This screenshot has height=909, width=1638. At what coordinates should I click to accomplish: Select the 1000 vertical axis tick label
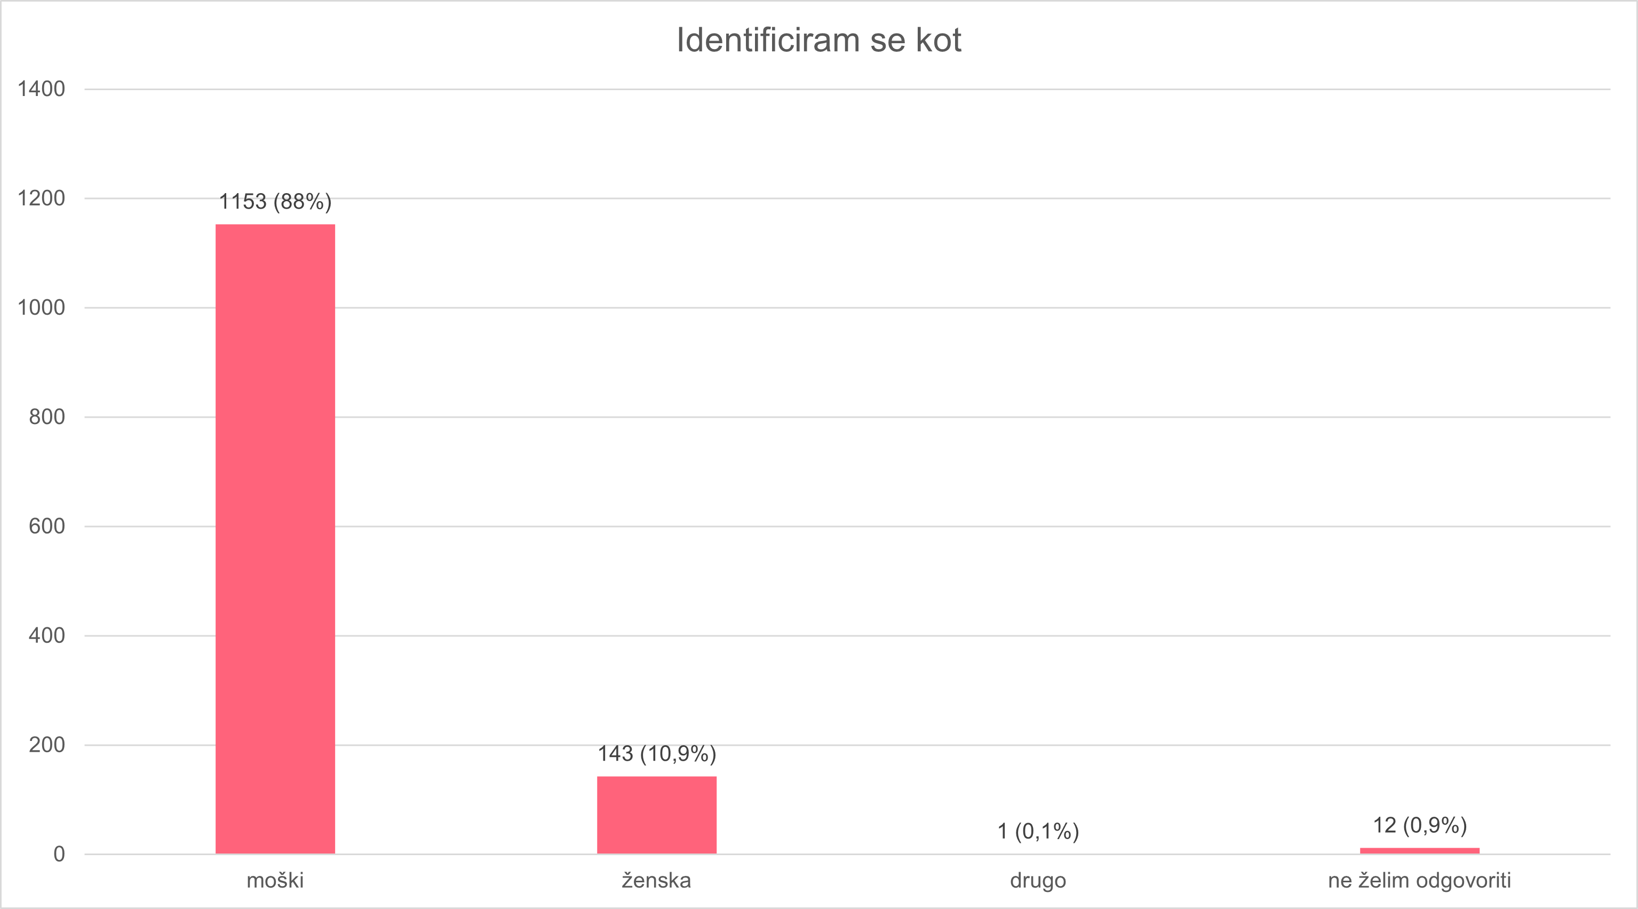(x=41, y=308)
